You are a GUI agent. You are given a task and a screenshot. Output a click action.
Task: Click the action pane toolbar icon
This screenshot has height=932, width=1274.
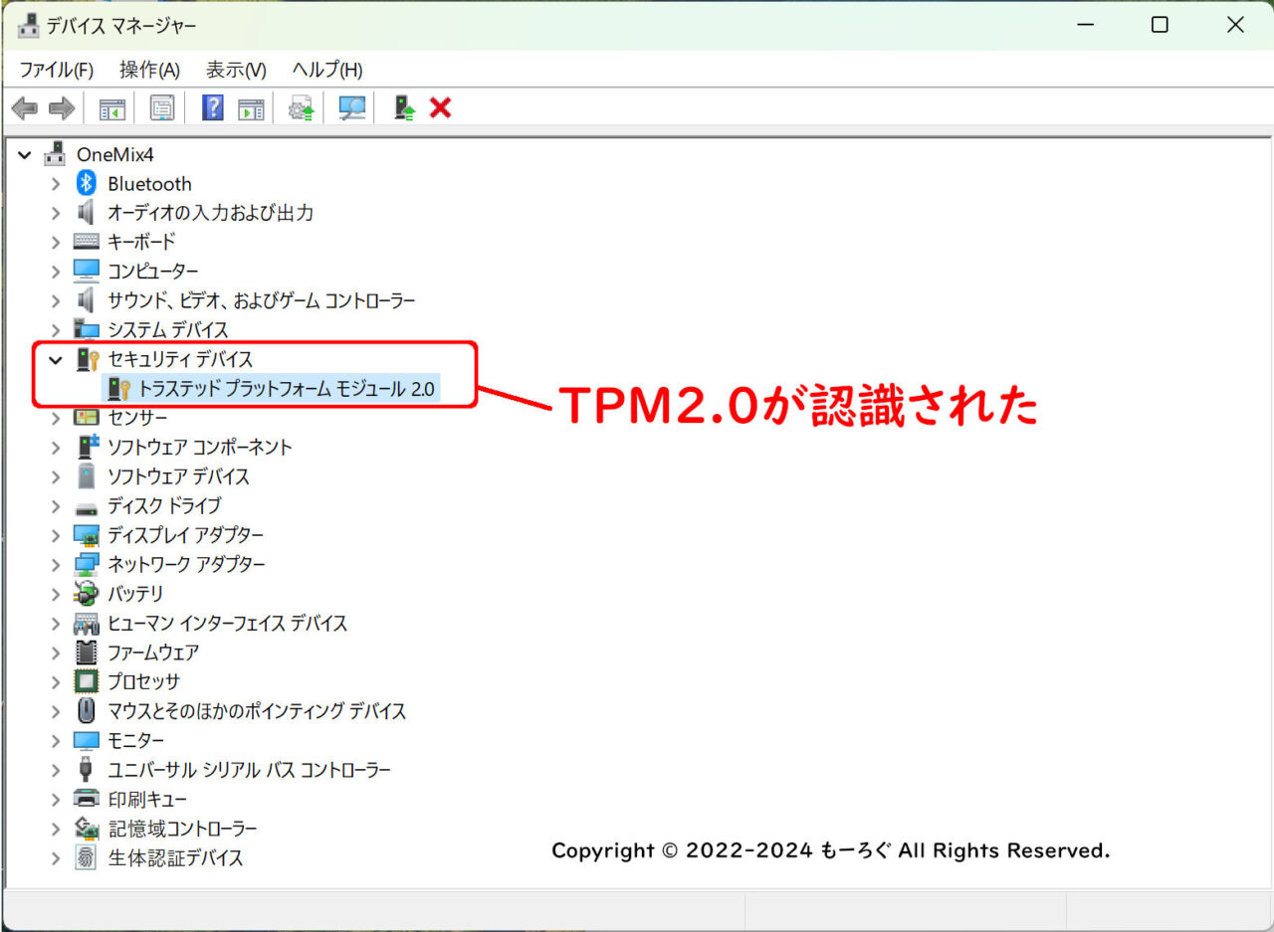[x=251, y=108]
